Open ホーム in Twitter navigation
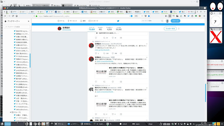The width and height of the screenshot is (224, 126). tap(61, 21)
